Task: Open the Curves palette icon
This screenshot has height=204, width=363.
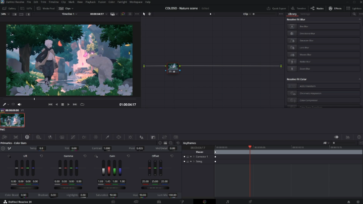Action: 73,137
